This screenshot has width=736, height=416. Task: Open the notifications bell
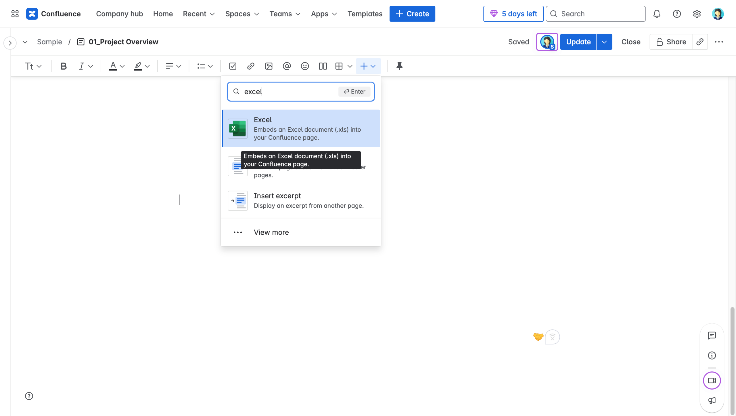coord(657,14)
